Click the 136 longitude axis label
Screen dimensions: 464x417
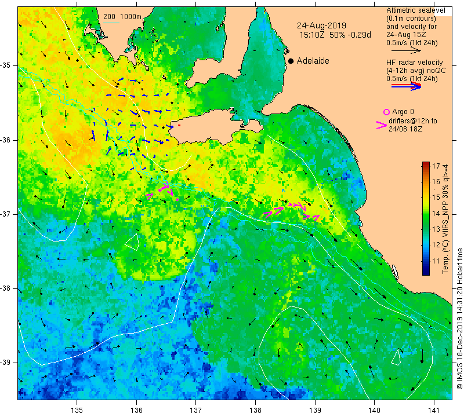pos(137,411)
